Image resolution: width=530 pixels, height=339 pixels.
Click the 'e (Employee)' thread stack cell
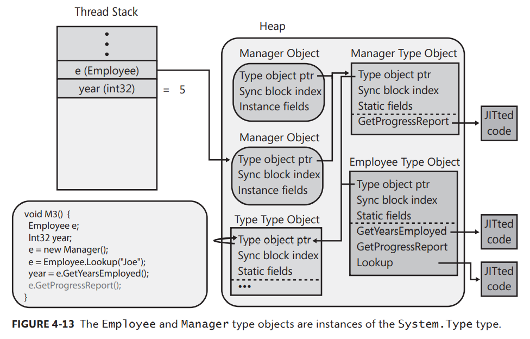click(106, 70)
